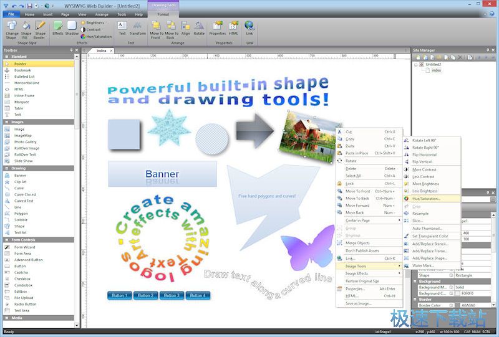The width and height of the screenshot is (499, 337).
Task: Click Button 3 on the canvas
Action: pyautogui.click(x=172, y=296)
